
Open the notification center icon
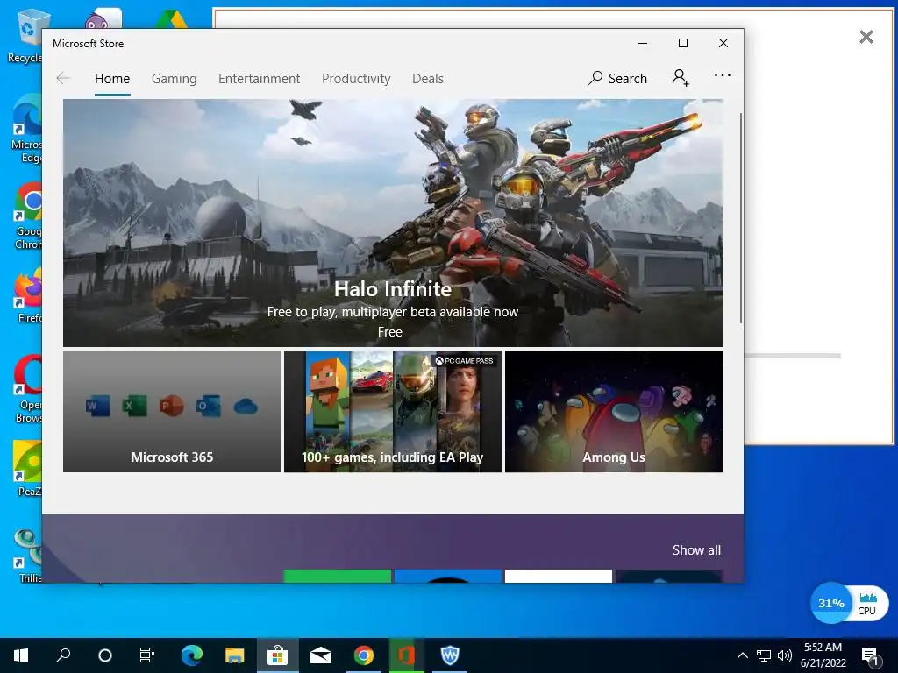tap(869, 656)
